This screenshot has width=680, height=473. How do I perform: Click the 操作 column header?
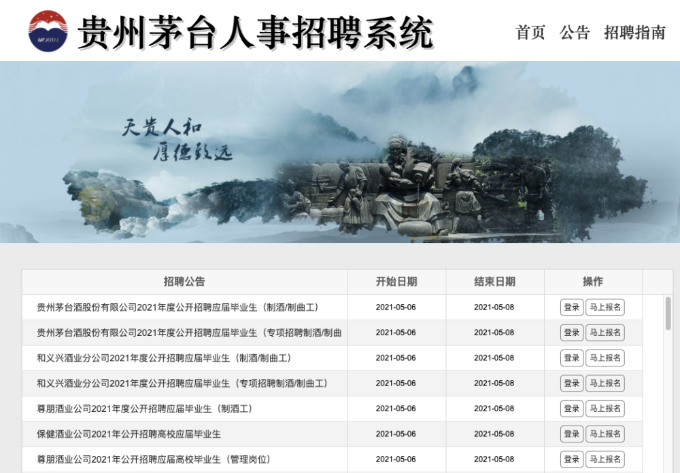click(x=593, y=282)
